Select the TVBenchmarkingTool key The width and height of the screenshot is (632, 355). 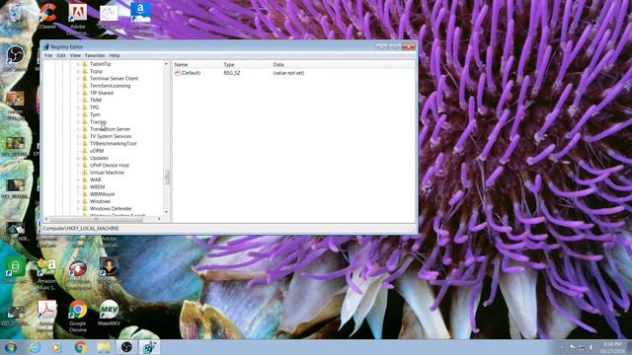[114, 144]
